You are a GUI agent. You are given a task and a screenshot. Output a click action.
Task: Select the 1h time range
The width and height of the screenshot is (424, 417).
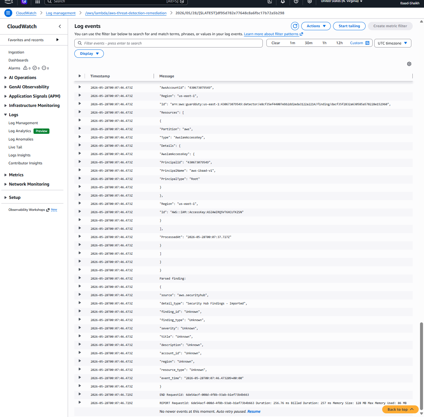324,43
